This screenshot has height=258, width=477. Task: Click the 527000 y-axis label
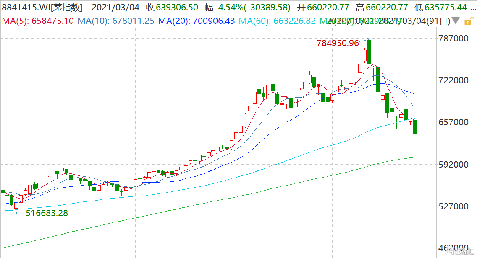pos(453,206)
